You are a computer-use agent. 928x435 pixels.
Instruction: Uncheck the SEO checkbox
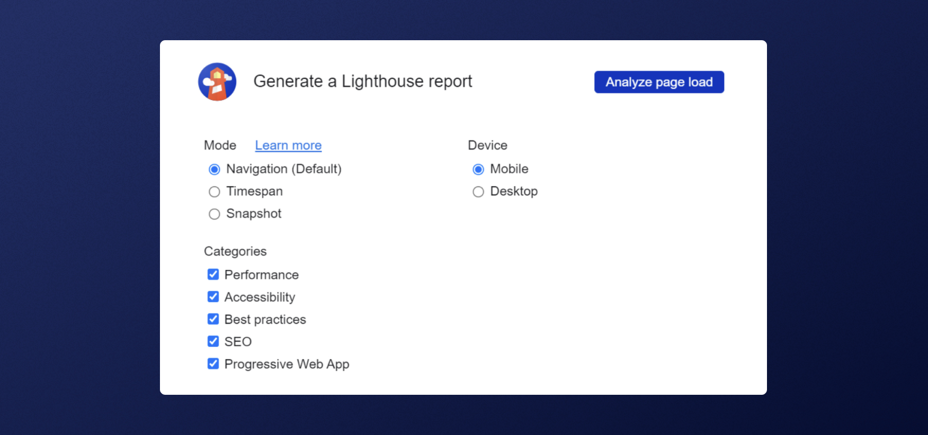pos(213,341)
